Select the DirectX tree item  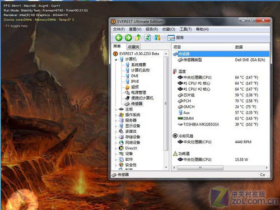[x=131, y=148]
